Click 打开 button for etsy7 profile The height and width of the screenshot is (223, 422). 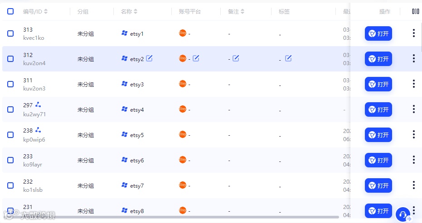click(x=378, y=185)
